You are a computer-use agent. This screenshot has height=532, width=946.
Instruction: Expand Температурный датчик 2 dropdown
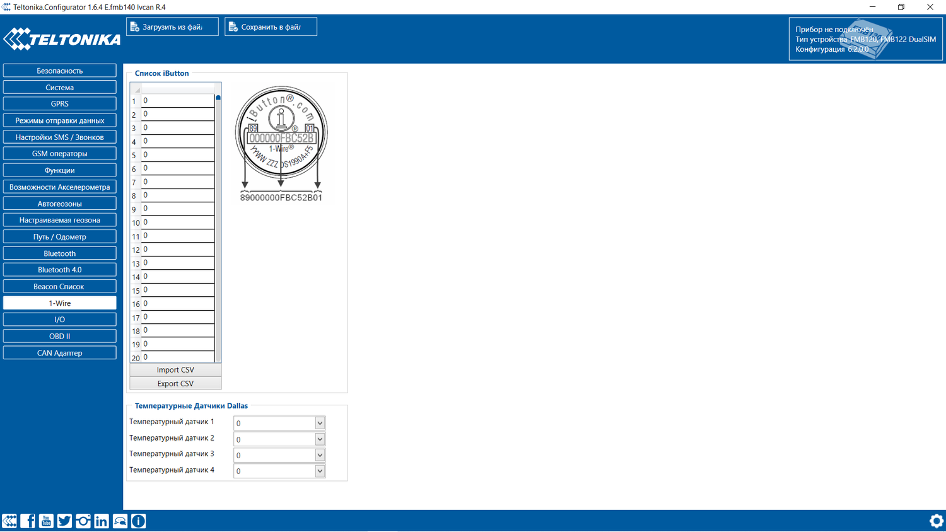click(x=320, y=439)
